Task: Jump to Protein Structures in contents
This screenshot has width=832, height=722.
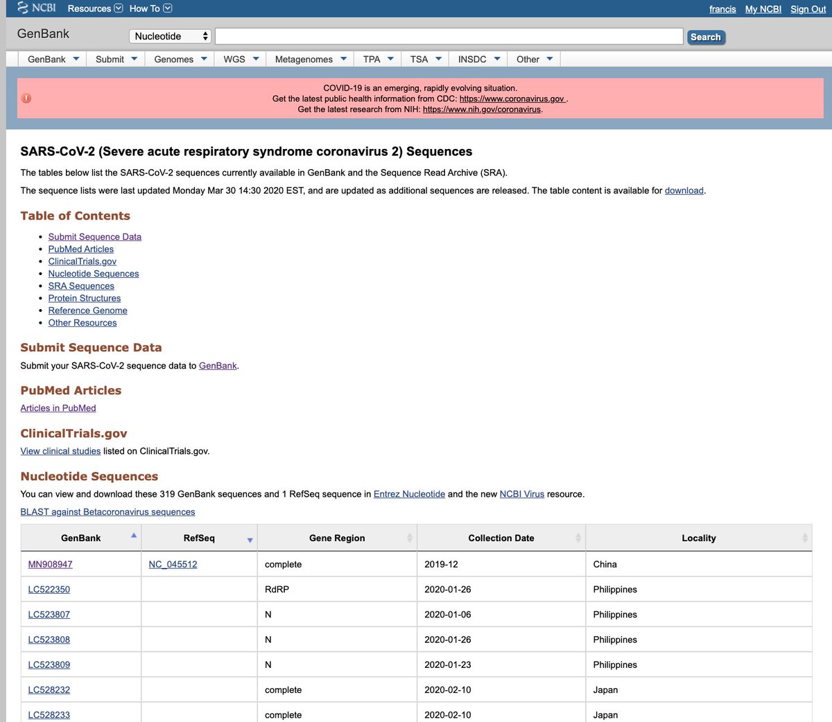Action: tap(85, 298)
